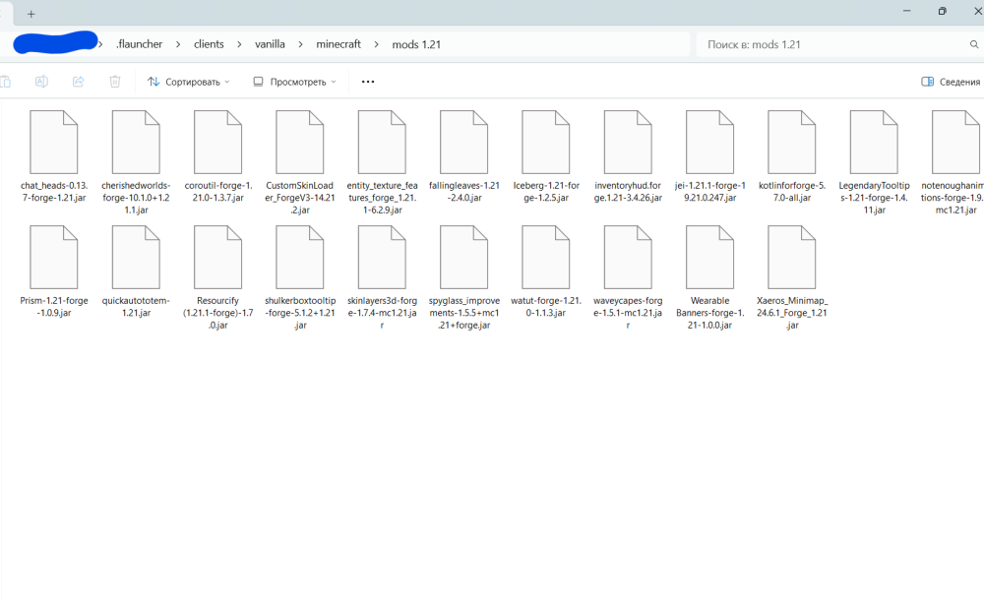Screen dimensions: 984x602
Task: Select coroutil-forge-1.21.0-1.3.7.jar file icon
Action: click(x=217, y=143)
